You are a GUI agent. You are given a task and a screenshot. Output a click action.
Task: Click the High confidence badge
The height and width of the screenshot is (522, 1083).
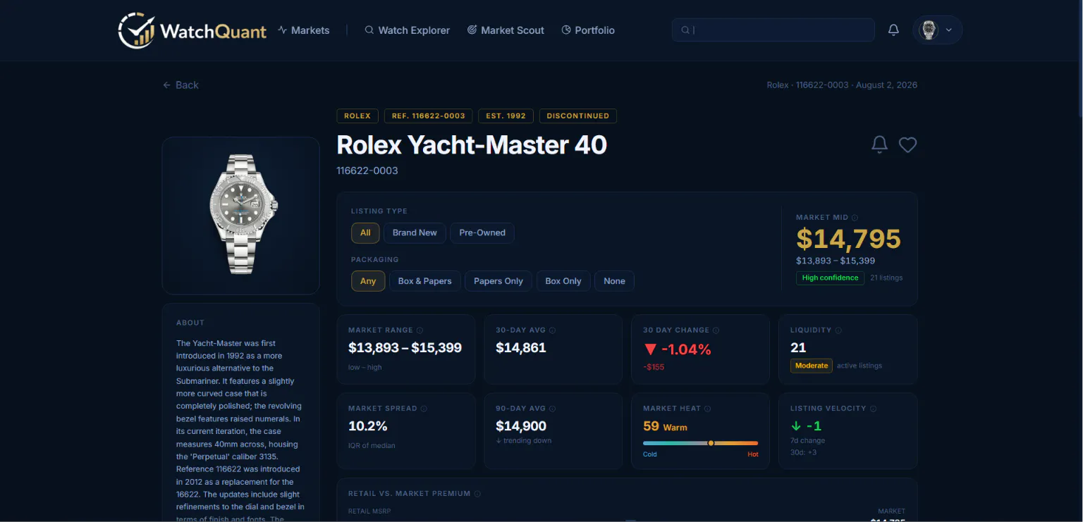(x=830, y=278)
